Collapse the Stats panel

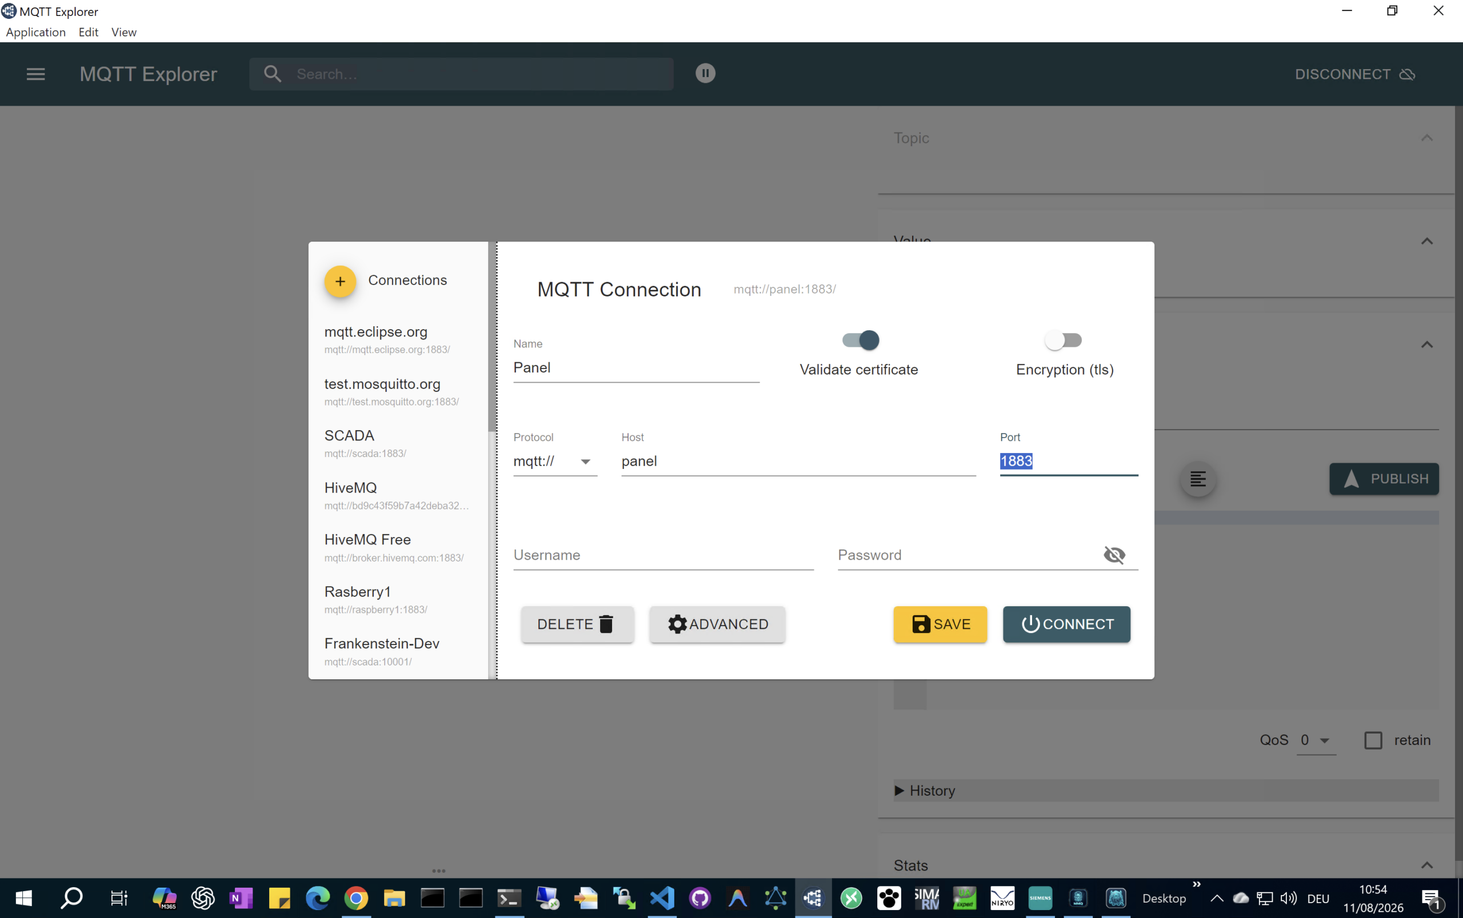1426,865
